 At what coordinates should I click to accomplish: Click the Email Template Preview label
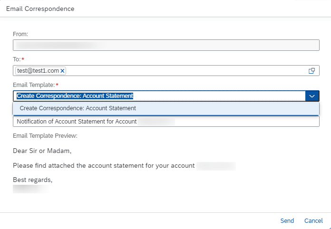click(x=45, y=136)
